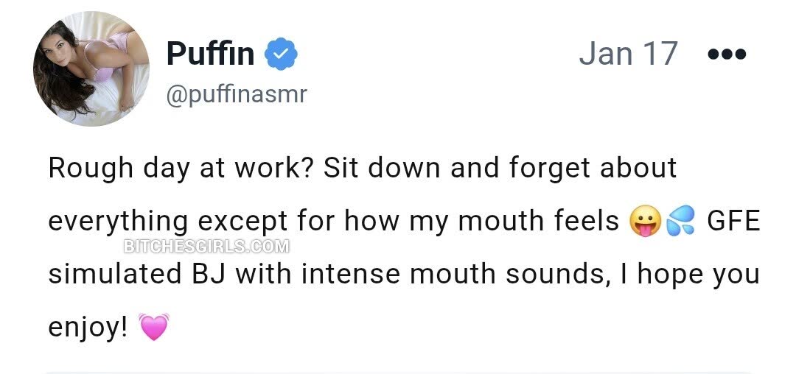Viewport: 796px width, 374px height.
Task: Click the word "everything" in the post
Action: tap(118, 221)
